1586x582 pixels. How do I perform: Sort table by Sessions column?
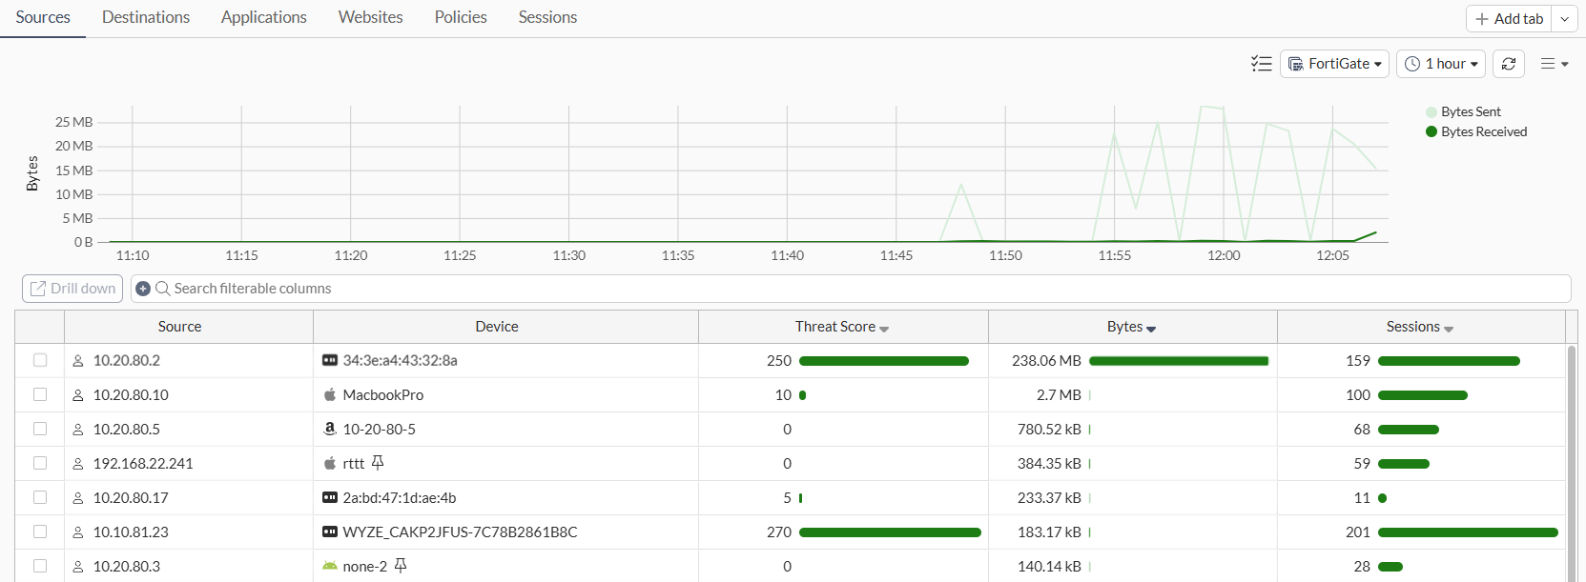point(1420,327)
